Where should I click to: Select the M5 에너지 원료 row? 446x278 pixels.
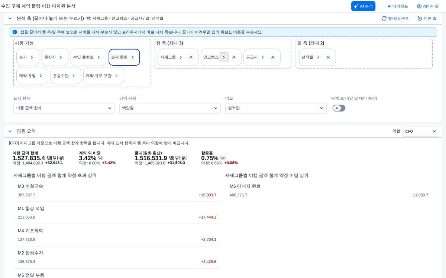click(329, 191)
